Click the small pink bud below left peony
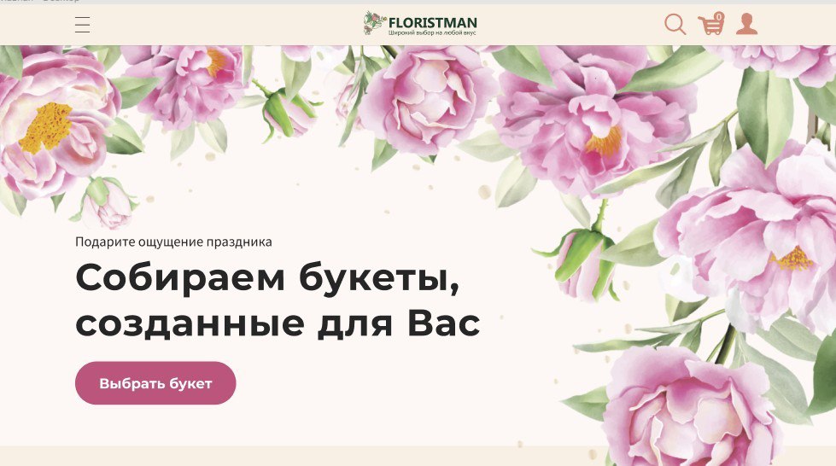Screen dimensions: 836x466 tap(108, 202)
